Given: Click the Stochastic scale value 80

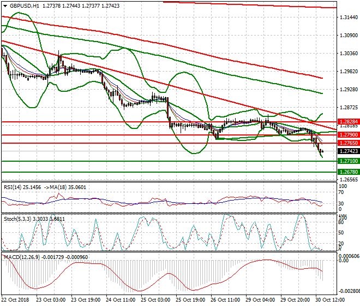Looking at the screenshot, I should pos(341,222).
